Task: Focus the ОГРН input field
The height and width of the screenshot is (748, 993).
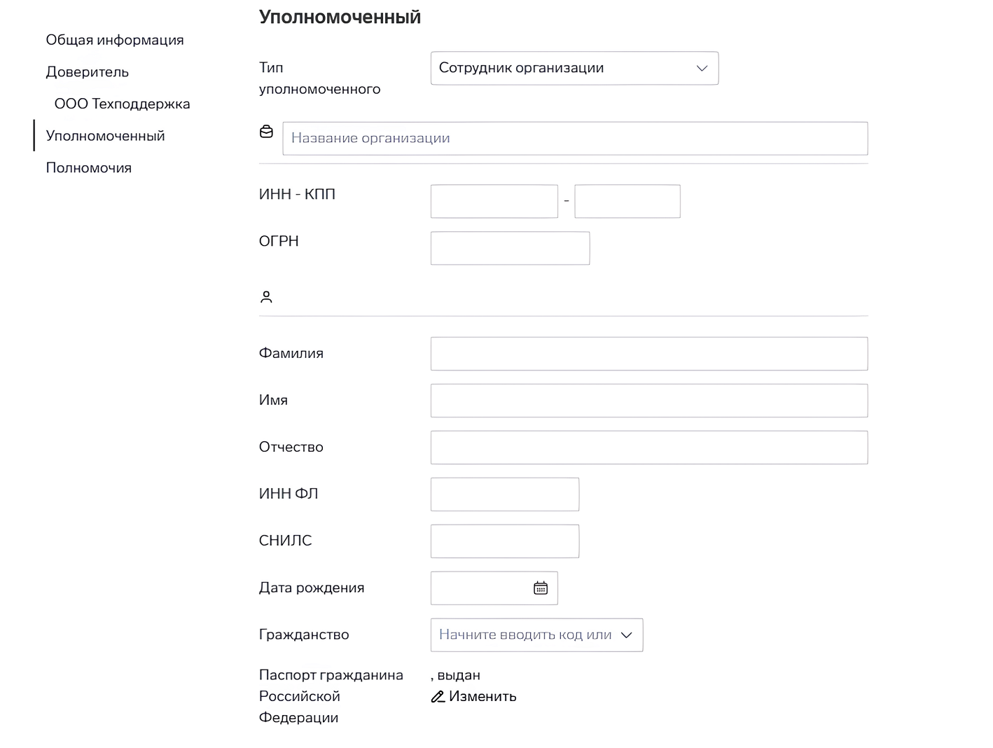Action: pos(510,249)
